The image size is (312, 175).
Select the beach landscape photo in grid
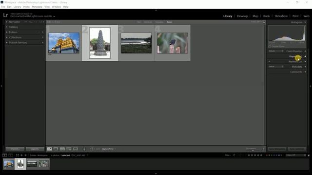coord(136,43)
